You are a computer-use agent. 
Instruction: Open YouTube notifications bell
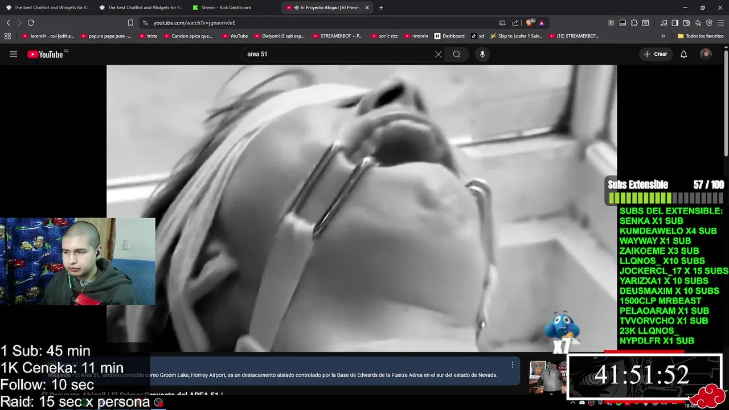coord(684,54)
